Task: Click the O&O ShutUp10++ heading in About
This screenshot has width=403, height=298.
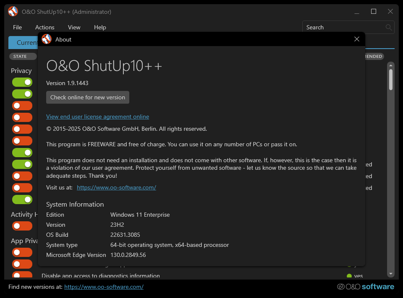Action: coord(104,66)
